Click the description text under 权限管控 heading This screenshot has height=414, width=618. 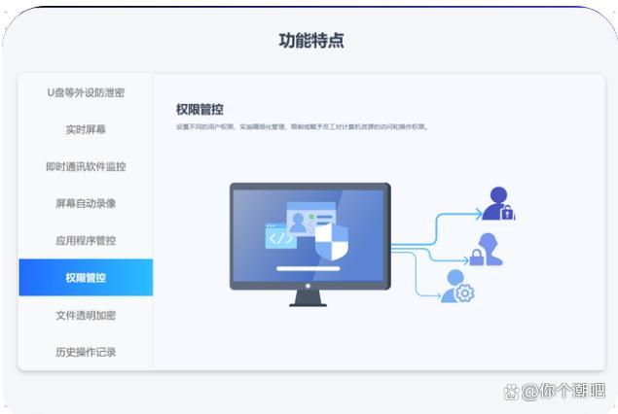[x=302, y=126]
